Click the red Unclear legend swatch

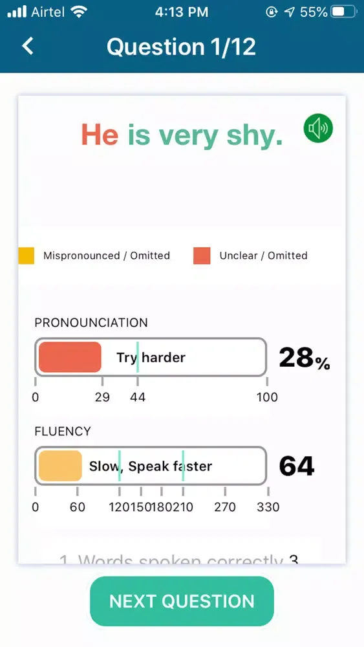coord(202,256)
